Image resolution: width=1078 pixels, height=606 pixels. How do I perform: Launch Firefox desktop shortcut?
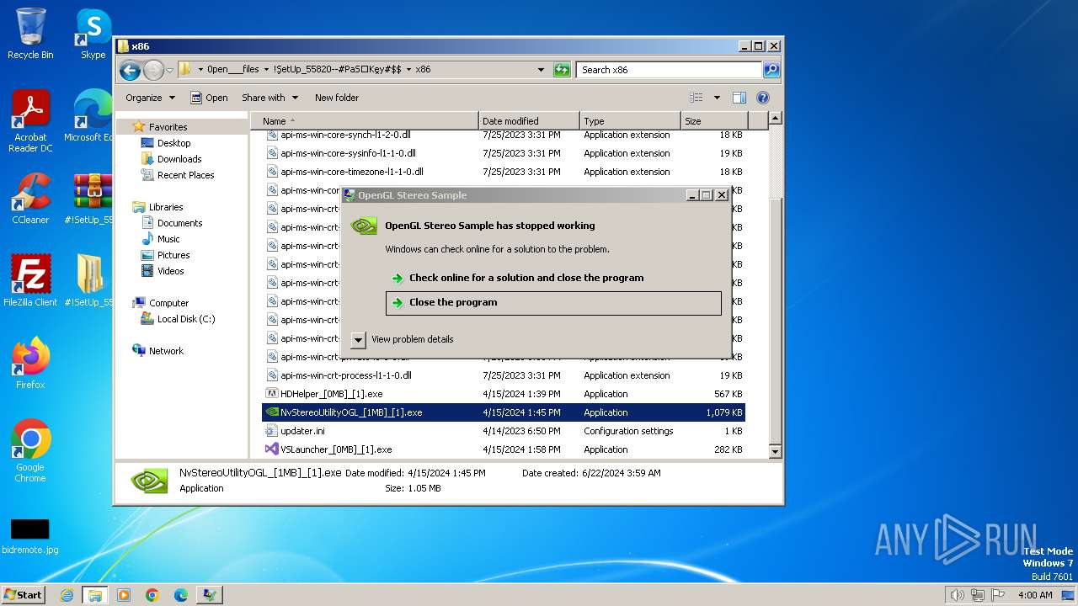(x=30, y=364)
